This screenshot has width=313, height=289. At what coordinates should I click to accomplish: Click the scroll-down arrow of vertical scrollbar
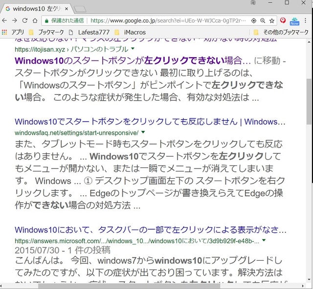(309, 280)
